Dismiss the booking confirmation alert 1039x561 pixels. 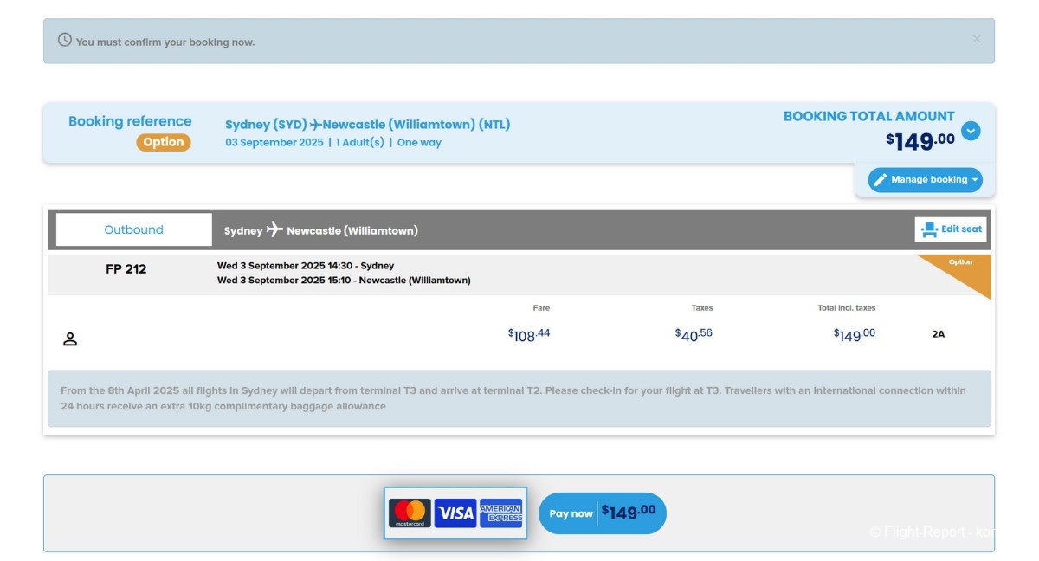coord(977,39)
